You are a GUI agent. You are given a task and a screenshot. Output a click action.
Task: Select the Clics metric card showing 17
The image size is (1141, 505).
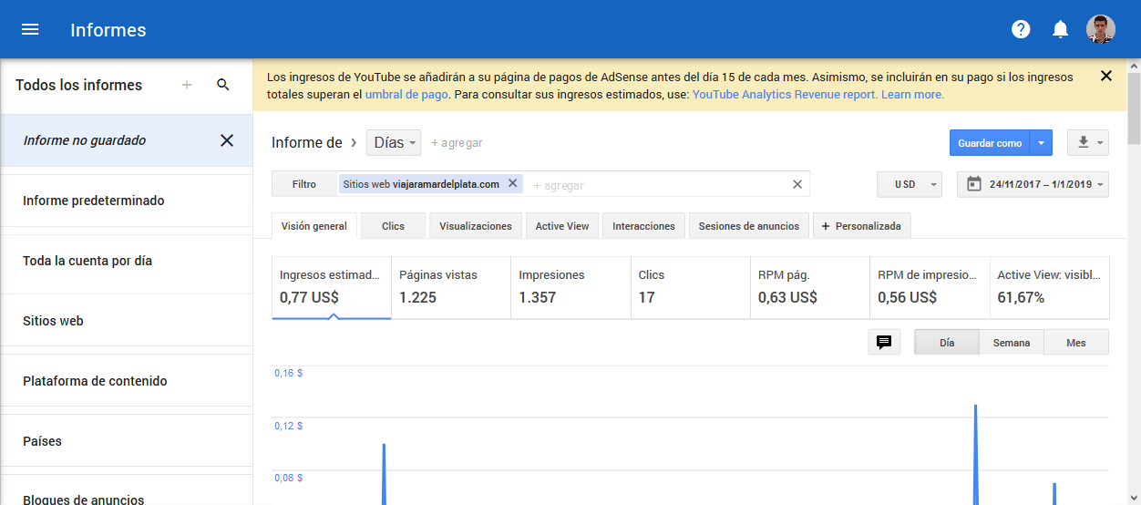691,287
